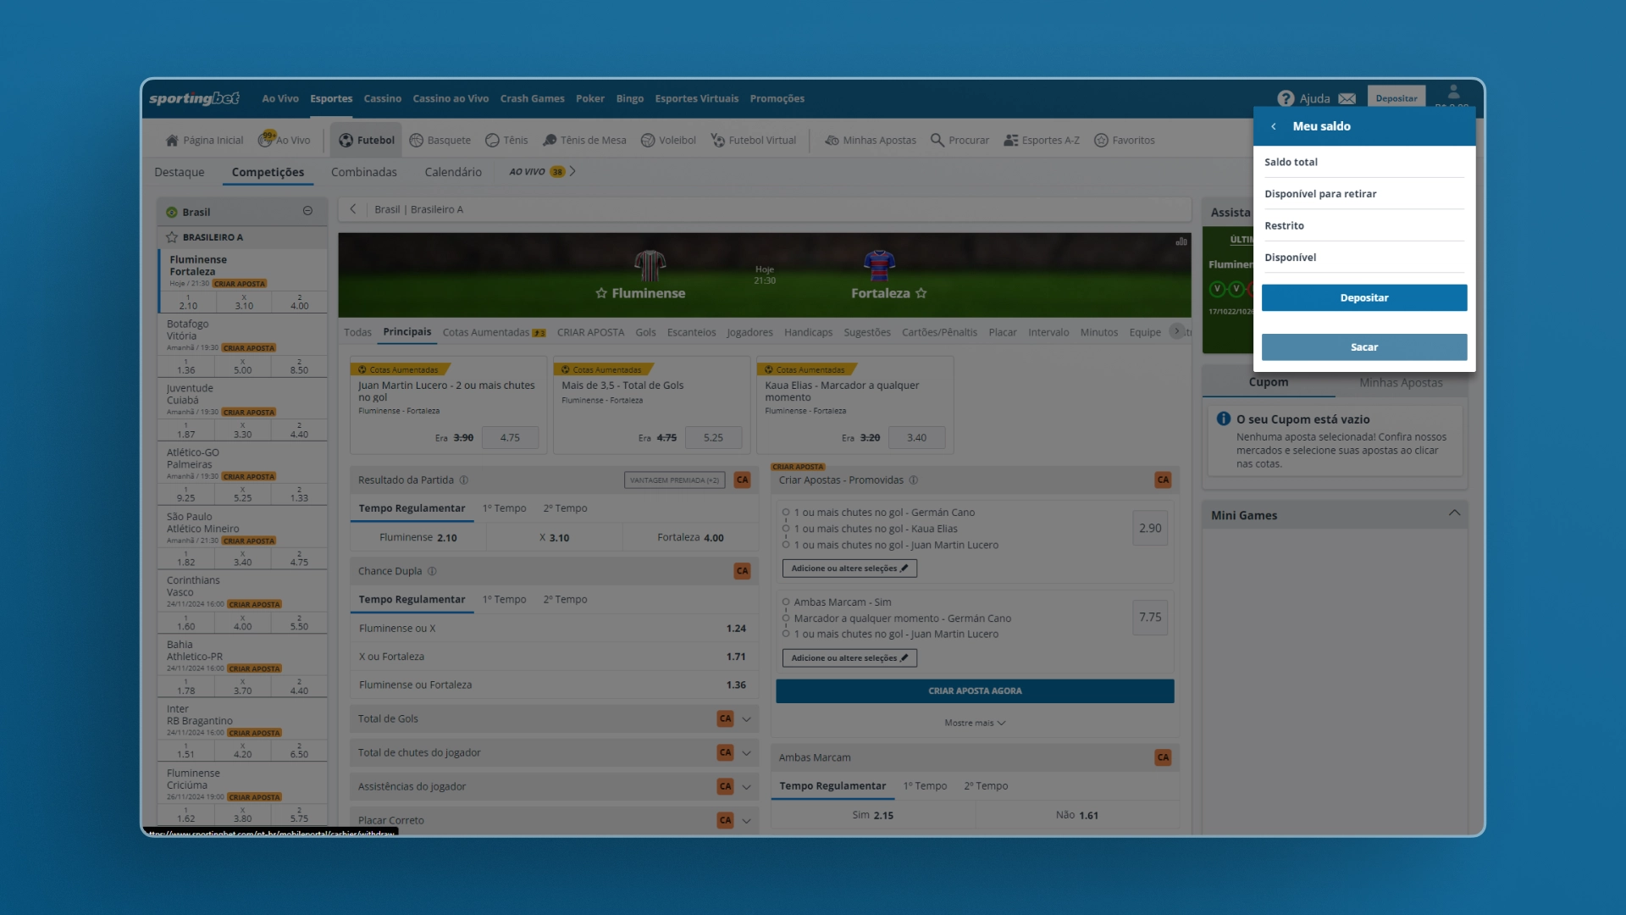The height and width of the screenshot is (915, 1626).
Task: Click CA badge on Ambas Marcam market
Action: pyautogui.click(x=1163, y=757)
